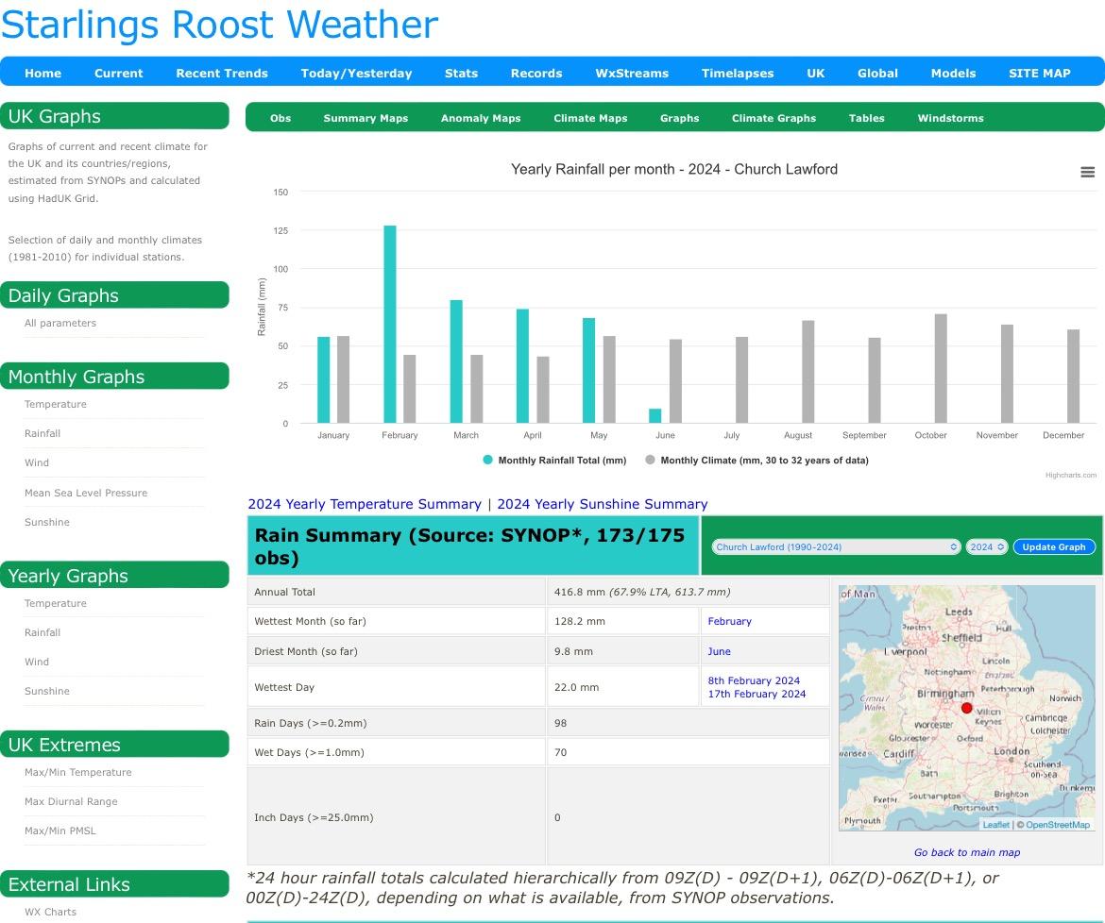Image resolution: width=1105 pixels, height=923 pixels.
Task: Open the Records menu
Action: pyautogui.click(x=536, y=74)
